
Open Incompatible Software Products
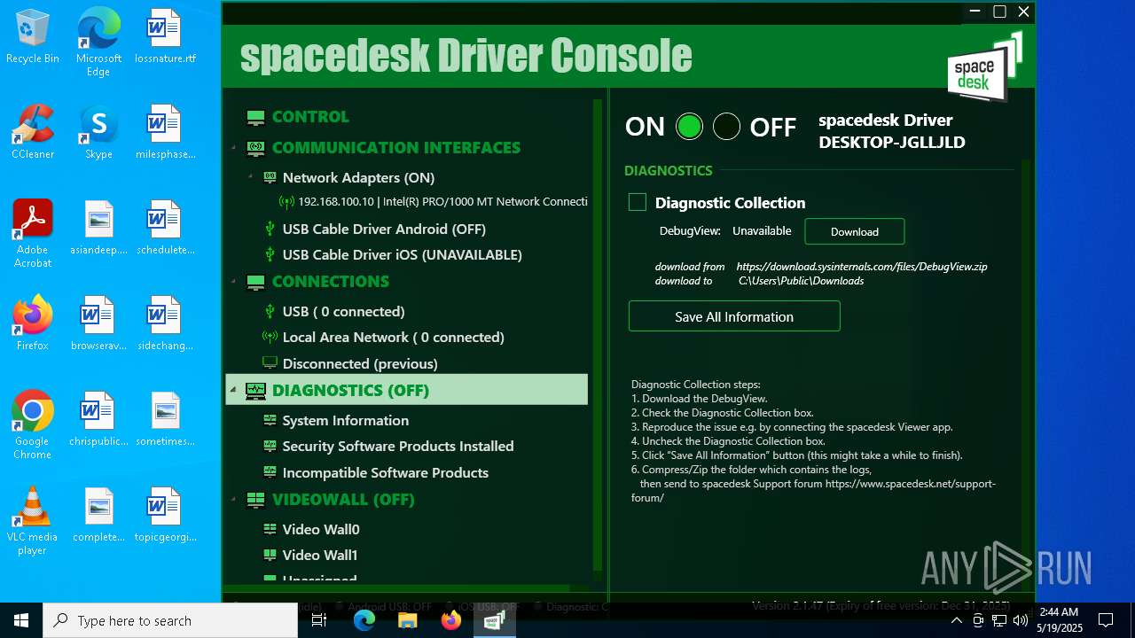[386, 473]
